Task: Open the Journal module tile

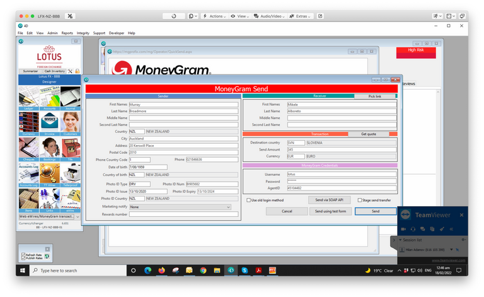Action: 71,98
